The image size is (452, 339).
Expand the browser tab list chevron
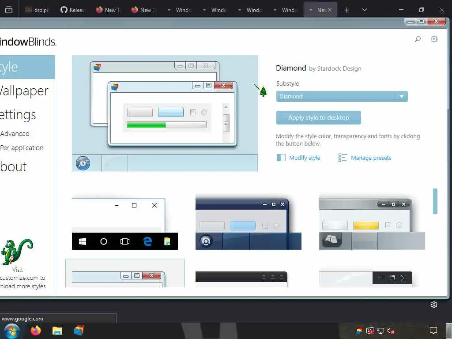click(364, 10)
